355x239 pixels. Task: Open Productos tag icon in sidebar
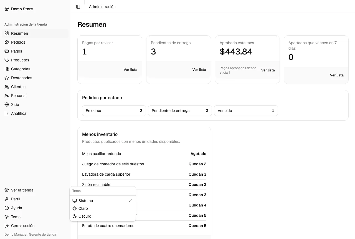[x=7, y=60]
